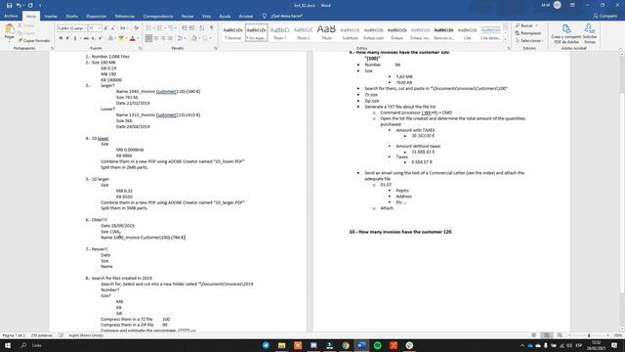
Task: Switch to the Correspondencia tab
Action: pos(158,17)
